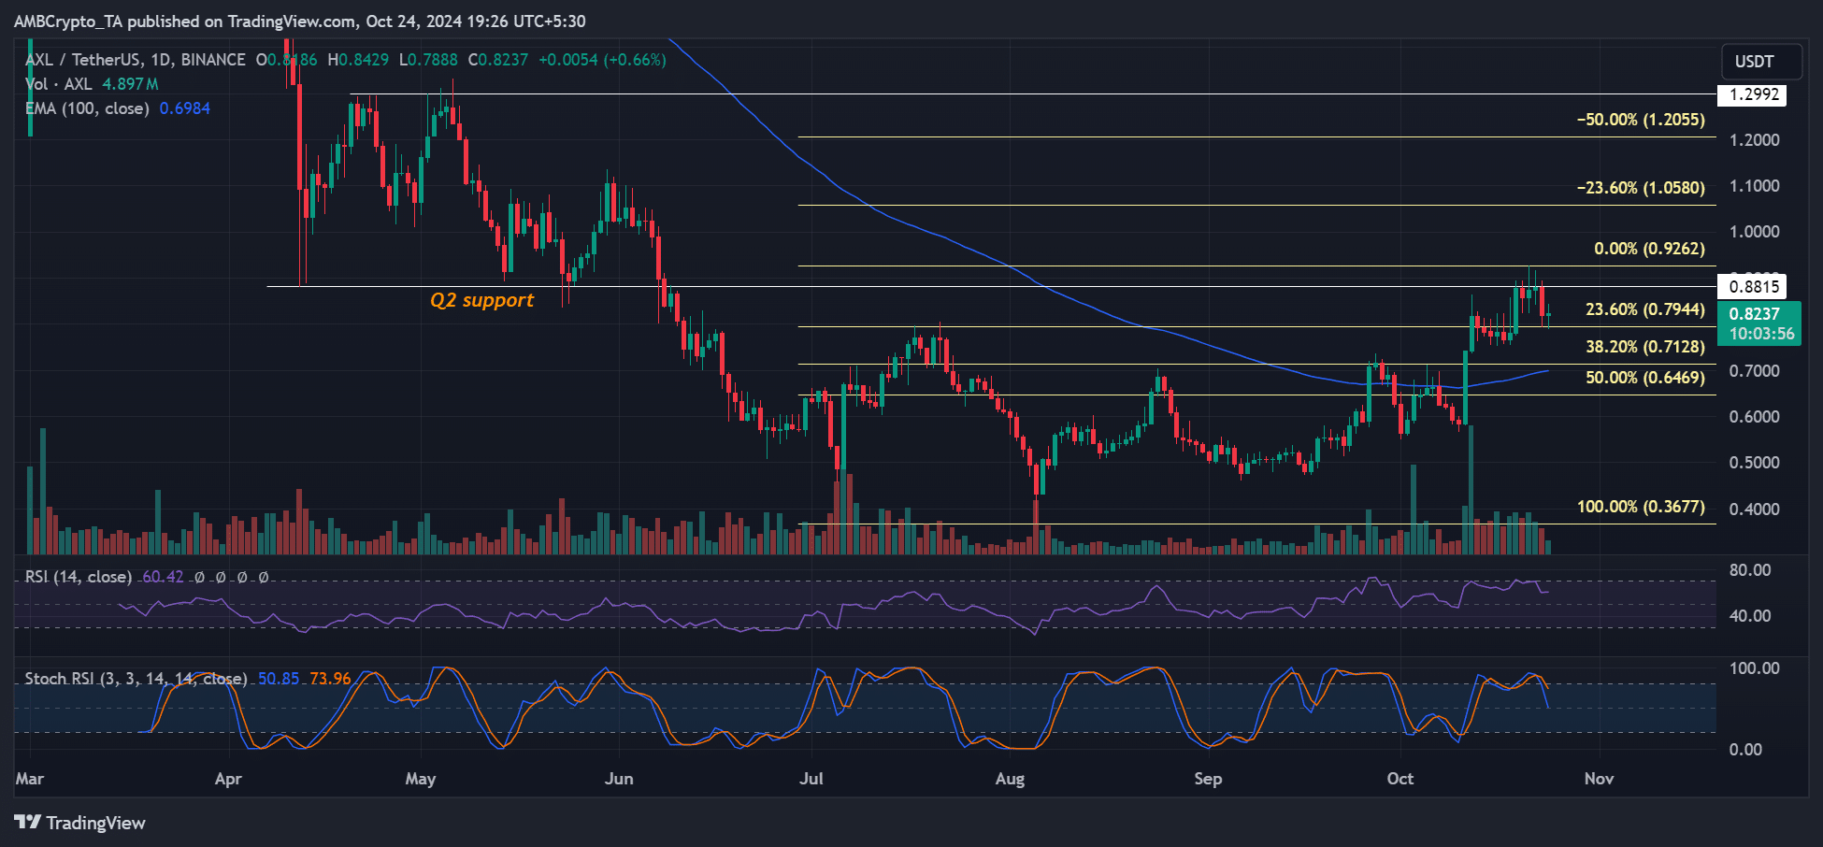This screenshot has height=847, width=1823.
Task: Click the Stoch RSI value 73.96
Action: (x=331, y=679)
